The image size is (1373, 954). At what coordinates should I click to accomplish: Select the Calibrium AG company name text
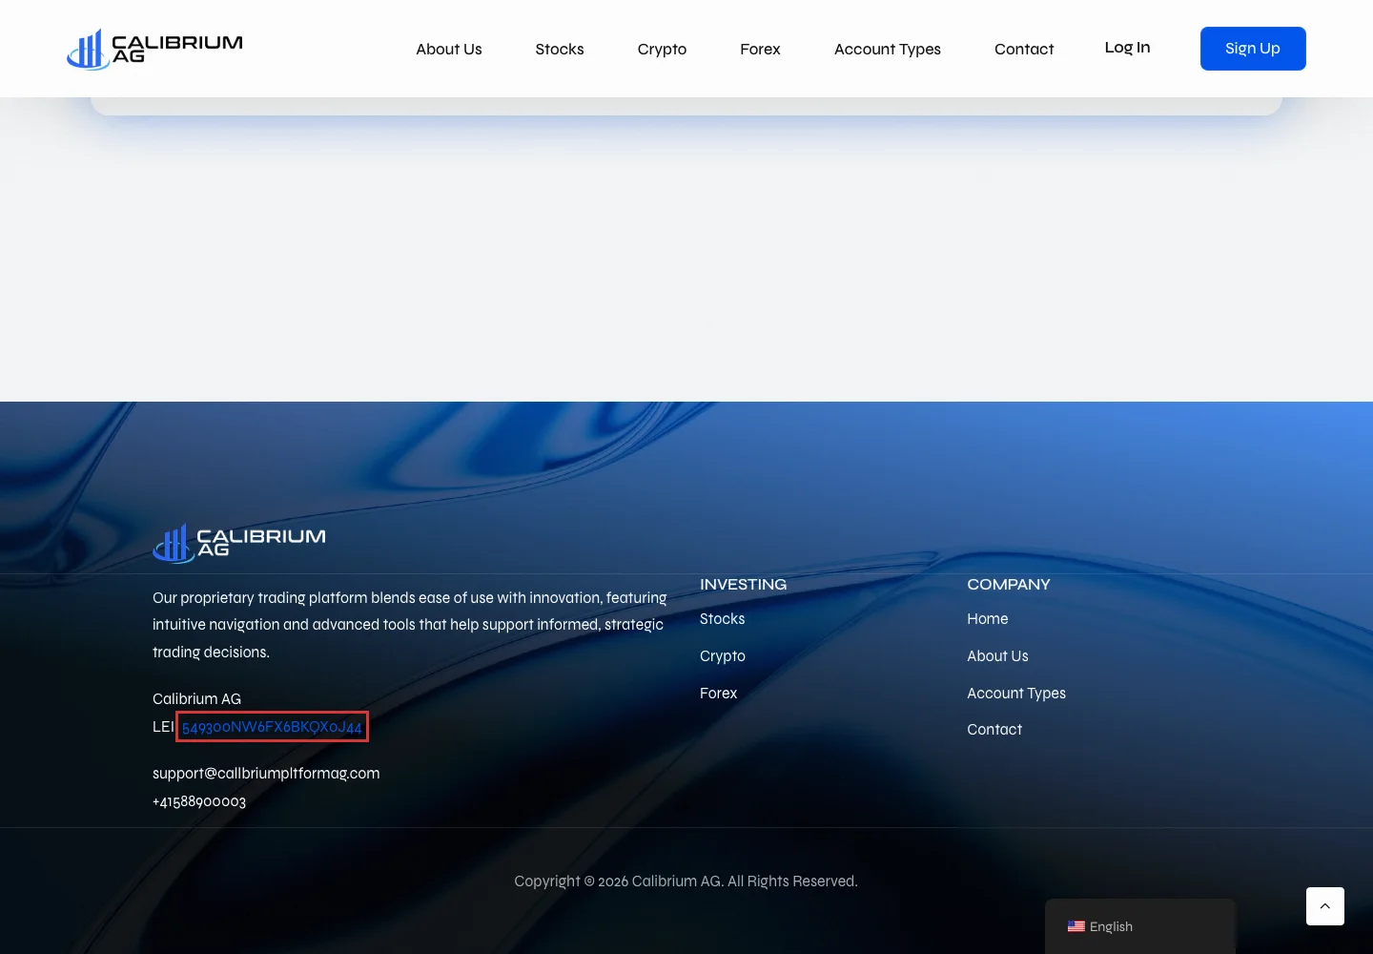tap(197, 699)
